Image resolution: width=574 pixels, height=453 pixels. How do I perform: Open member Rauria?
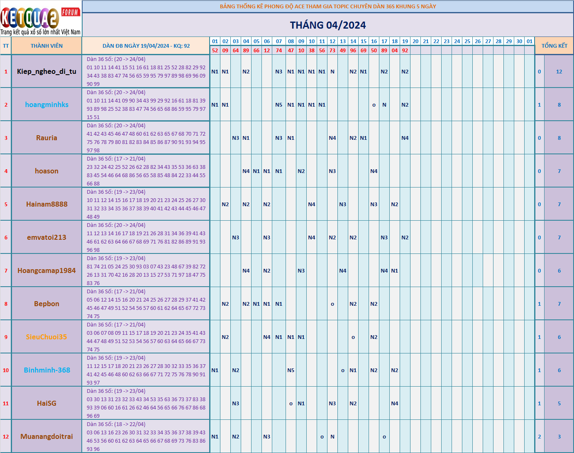coord(46,138)
